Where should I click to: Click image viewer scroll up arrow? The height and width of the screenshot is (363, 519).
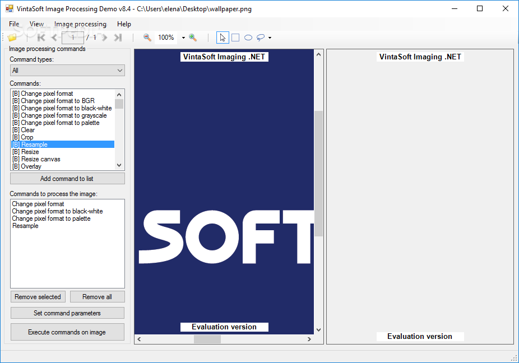point(318,54)
